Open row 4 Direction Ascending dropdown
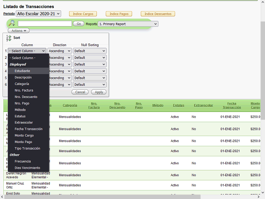 point(60,71)
